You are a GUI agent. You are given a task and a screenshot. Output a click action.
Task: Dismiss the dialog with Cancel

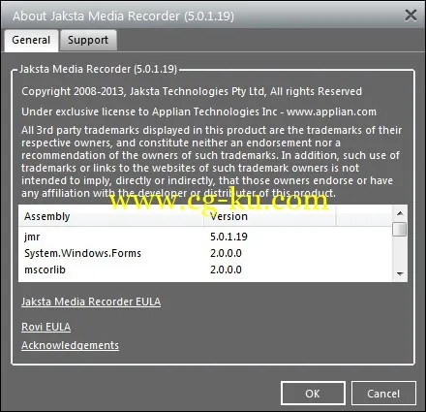coord(383,394)
